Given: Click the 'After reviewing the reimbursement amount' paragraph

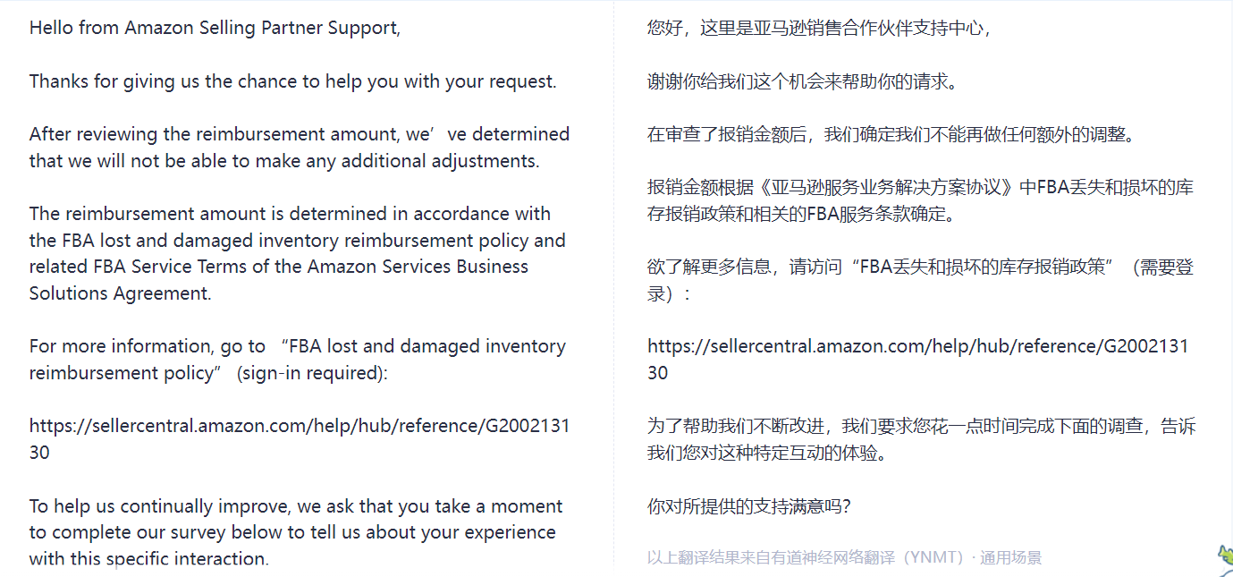Looking at the screenshot, I should (x=300, y=148).
